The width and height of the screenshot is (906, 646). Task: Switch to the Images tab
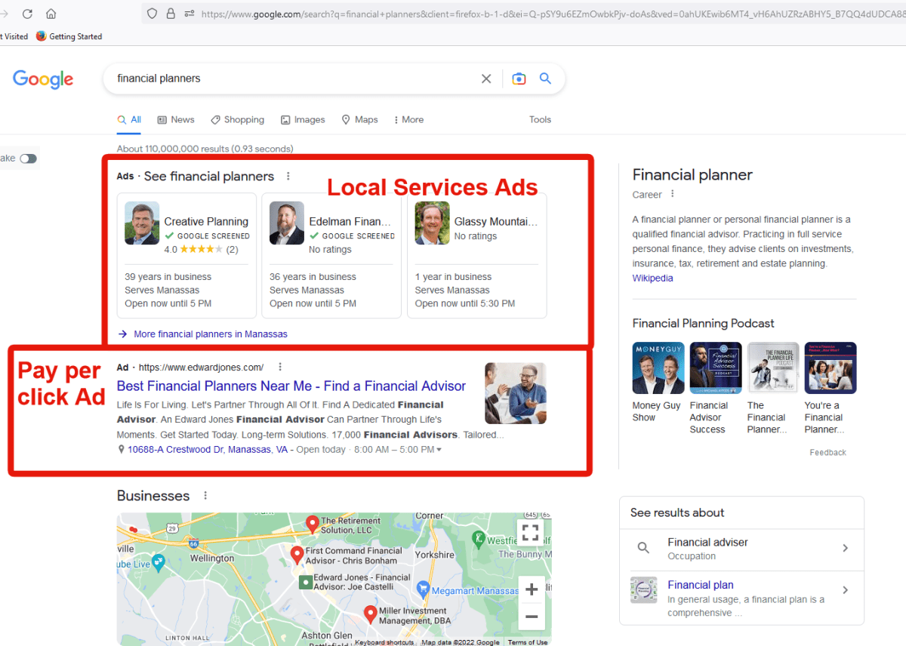tap(303, 119)
